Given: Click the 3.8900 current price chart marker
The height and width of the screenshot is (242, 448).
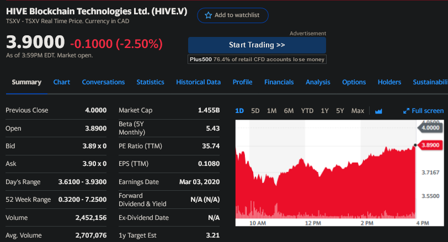Looking at the screenshot, I should [x=429, y=145].
